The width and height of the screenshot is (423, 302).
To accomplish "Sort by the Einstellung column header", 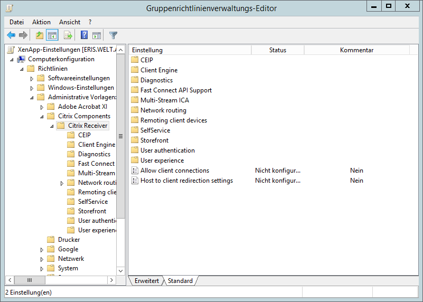I will coord(191,50).
